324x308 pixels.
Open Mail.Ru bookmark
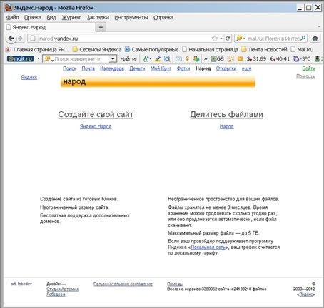[x=303, y=49]
